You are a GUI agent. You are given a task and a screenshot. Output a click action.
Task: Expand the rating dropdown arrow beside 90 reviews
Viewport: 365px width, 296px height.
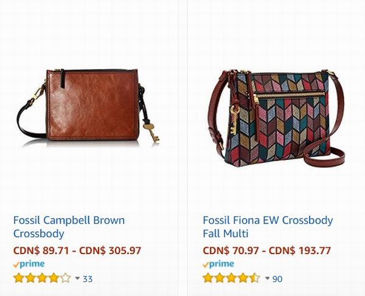267,279
